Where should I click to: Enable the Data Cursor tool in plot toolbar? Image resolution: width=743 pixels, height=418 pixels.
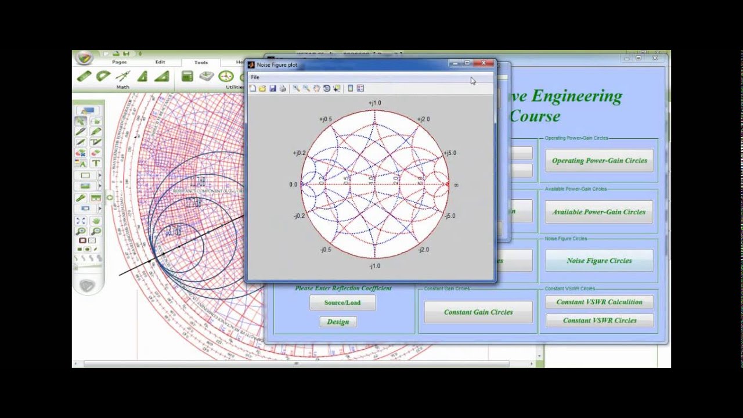point(337,88)
